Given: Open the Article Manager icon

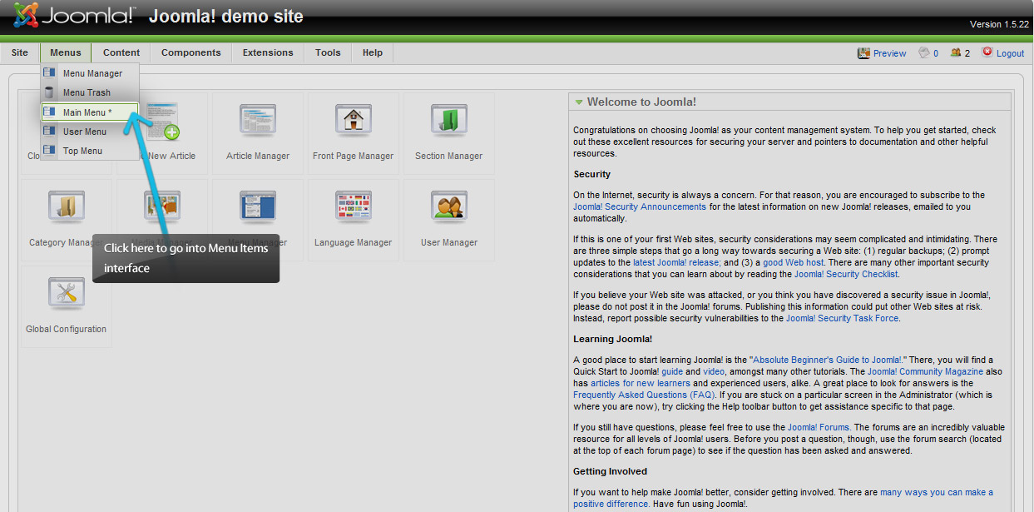Looking at the screenshot, I should tap(258, 132).
